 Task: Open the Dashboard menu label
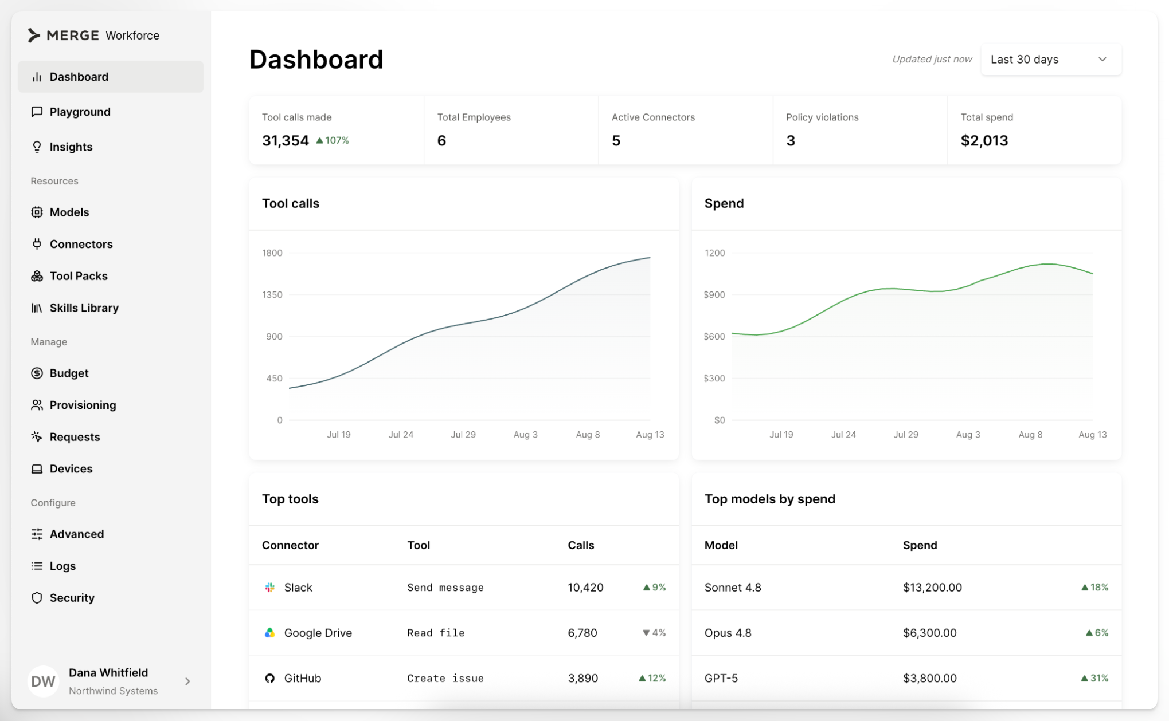[x=79, y=77]
